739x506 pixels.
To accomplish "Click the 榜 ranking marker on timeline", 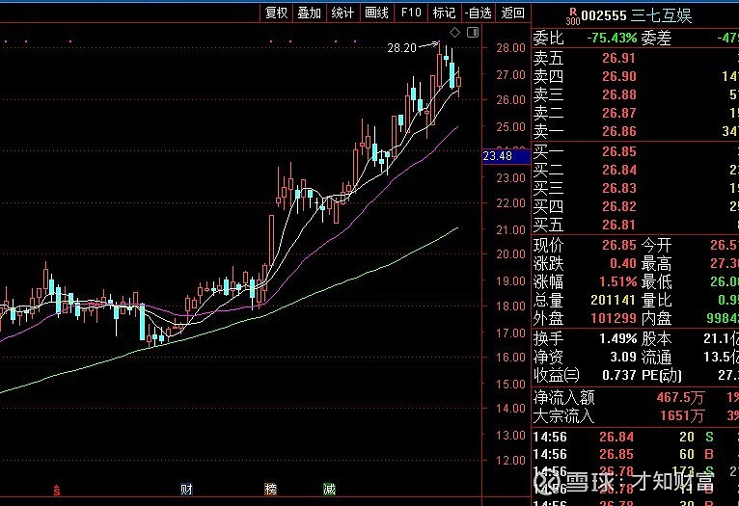I will point(270,490).
